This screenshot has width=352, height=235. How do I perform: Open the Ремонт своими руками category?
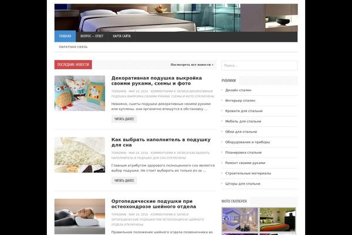click(245, 163)
